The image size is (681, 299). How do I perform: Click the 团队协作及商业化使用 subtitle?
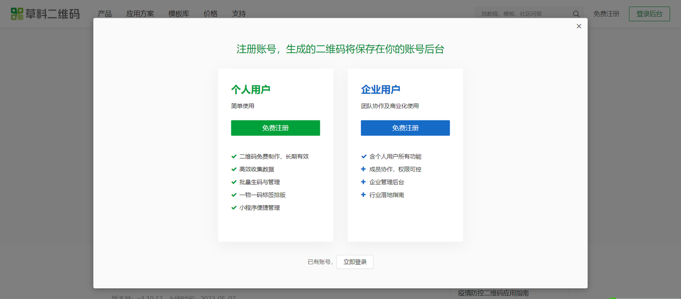click(390, 106)
